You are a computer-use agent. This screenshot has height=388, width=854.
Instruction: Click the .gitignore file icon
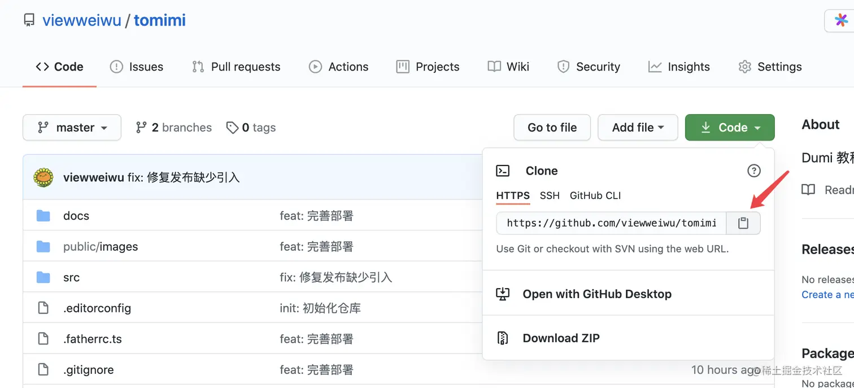tap(43, 370)
